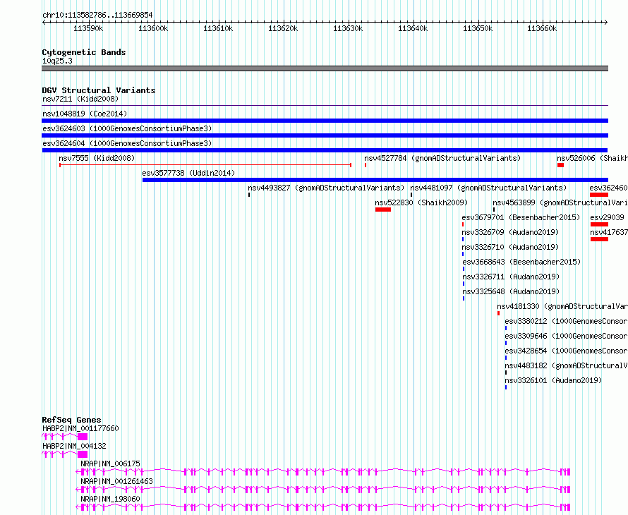The width and height of the screenshot is (628, 515).
Task: Open variant esv3624603 label
Action: [x=127, y=128]
